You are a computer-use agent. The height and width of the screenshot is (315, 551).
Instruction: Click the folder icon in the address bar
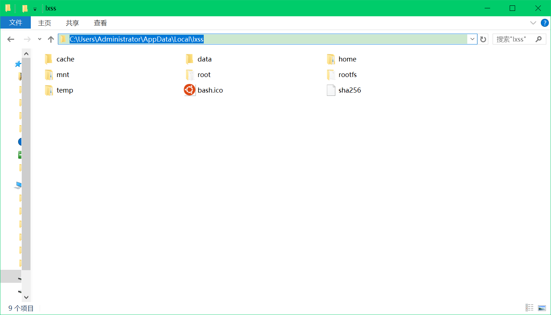[64, 39]
